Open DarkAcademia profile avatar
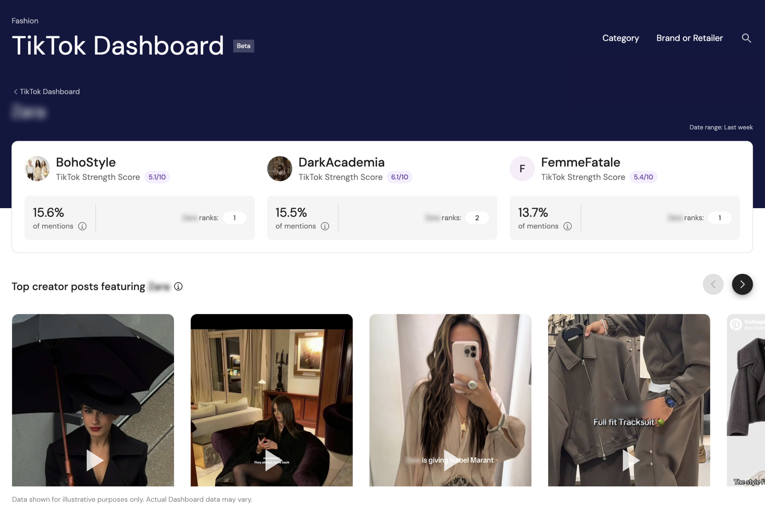Image resolution: width=765 pixels, height=510 pixels. (x=280, y=169)
